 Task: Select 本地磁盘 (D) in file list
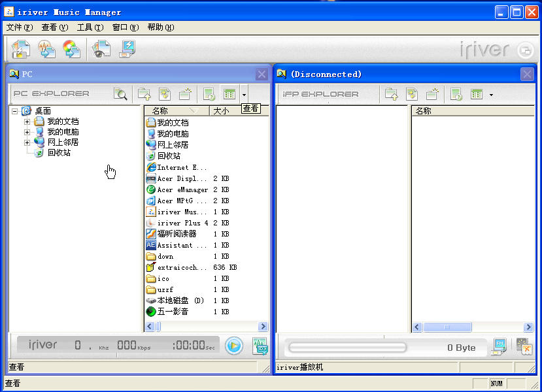click(x=175, y=301)
